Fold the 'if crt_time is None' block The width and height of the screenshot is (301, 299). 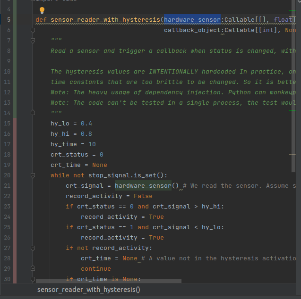33,279
